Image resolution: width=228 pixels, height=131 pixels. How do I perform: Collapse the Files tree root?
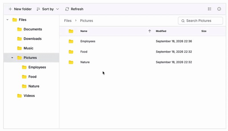7,20
